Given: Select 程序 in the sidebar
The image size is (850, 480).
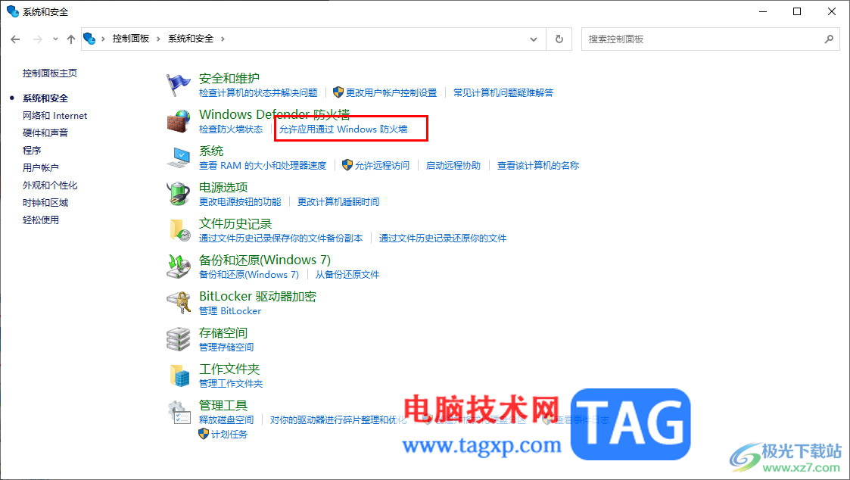Looking at the screenshot, I should pos(32,150).
